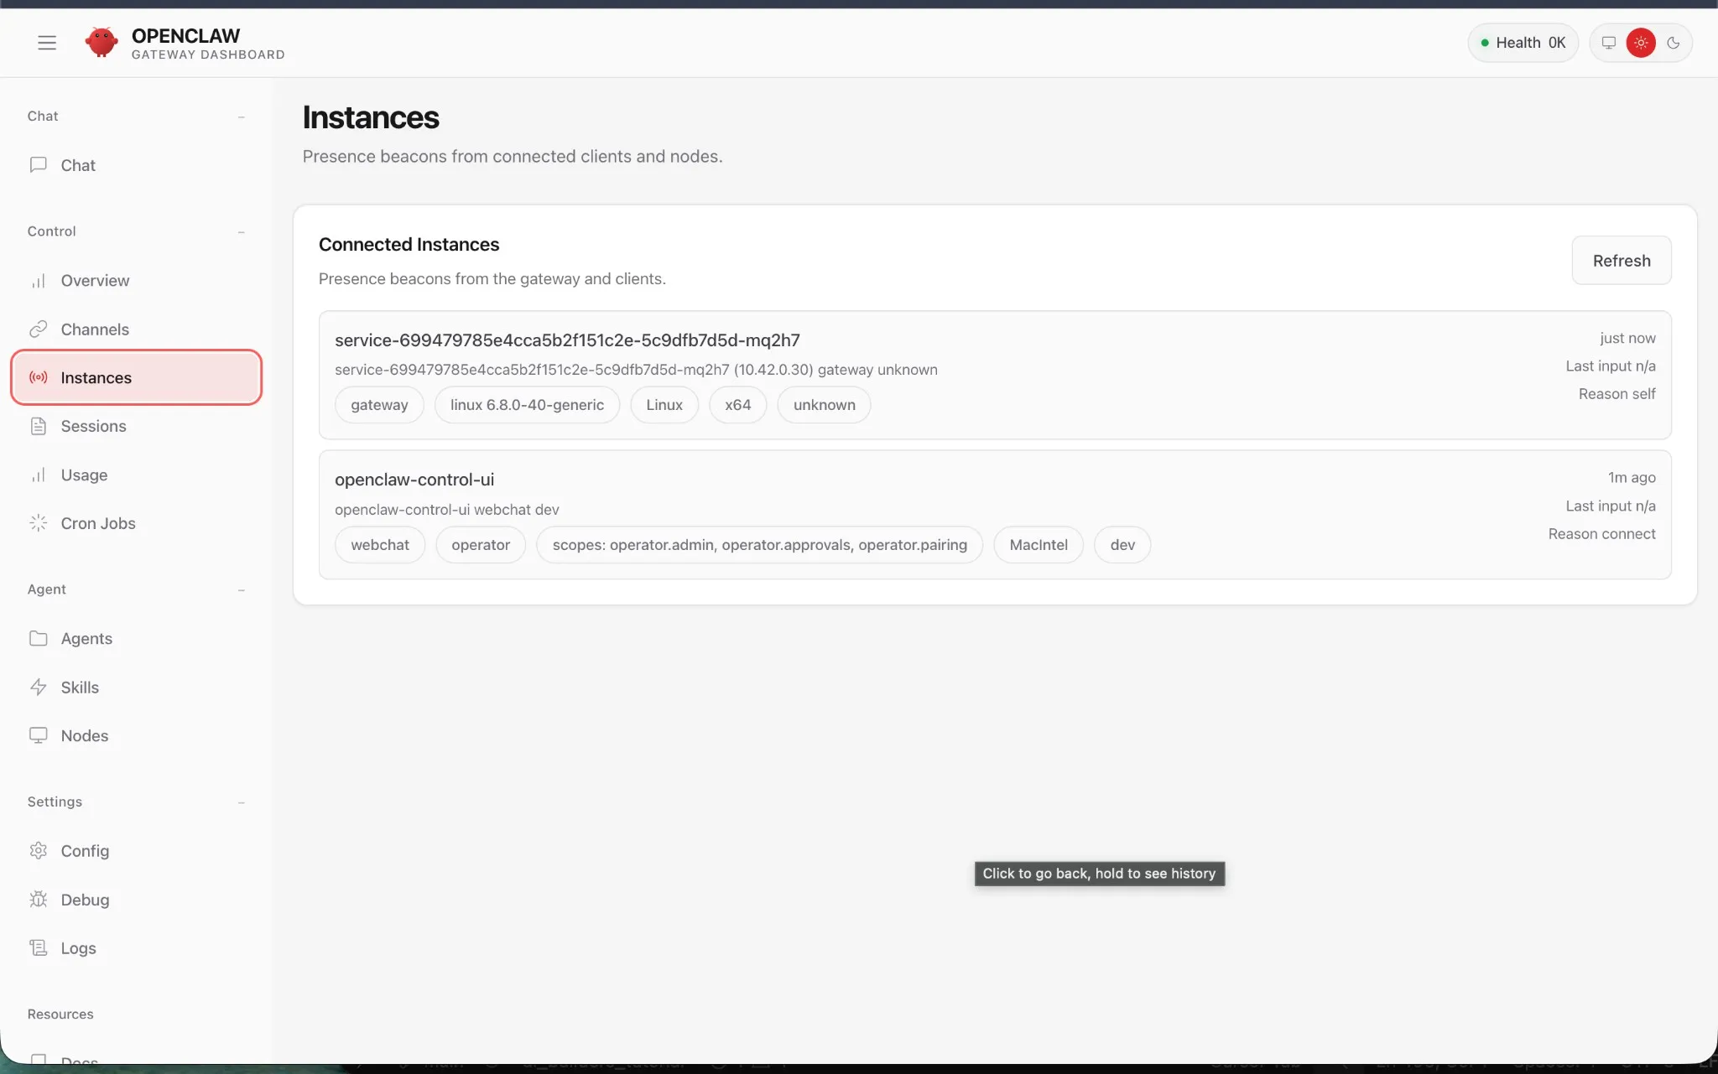The width and height of the screenshot is (1718, 1074).
Task: Click the Config gear icon
Action: (38, 851)
